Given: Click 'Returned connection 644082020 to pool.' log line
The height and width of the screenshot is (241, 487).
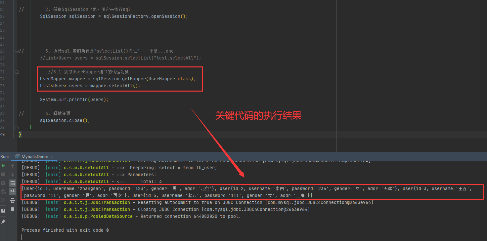Looking at the screenshot, I should tap(131, 216).
